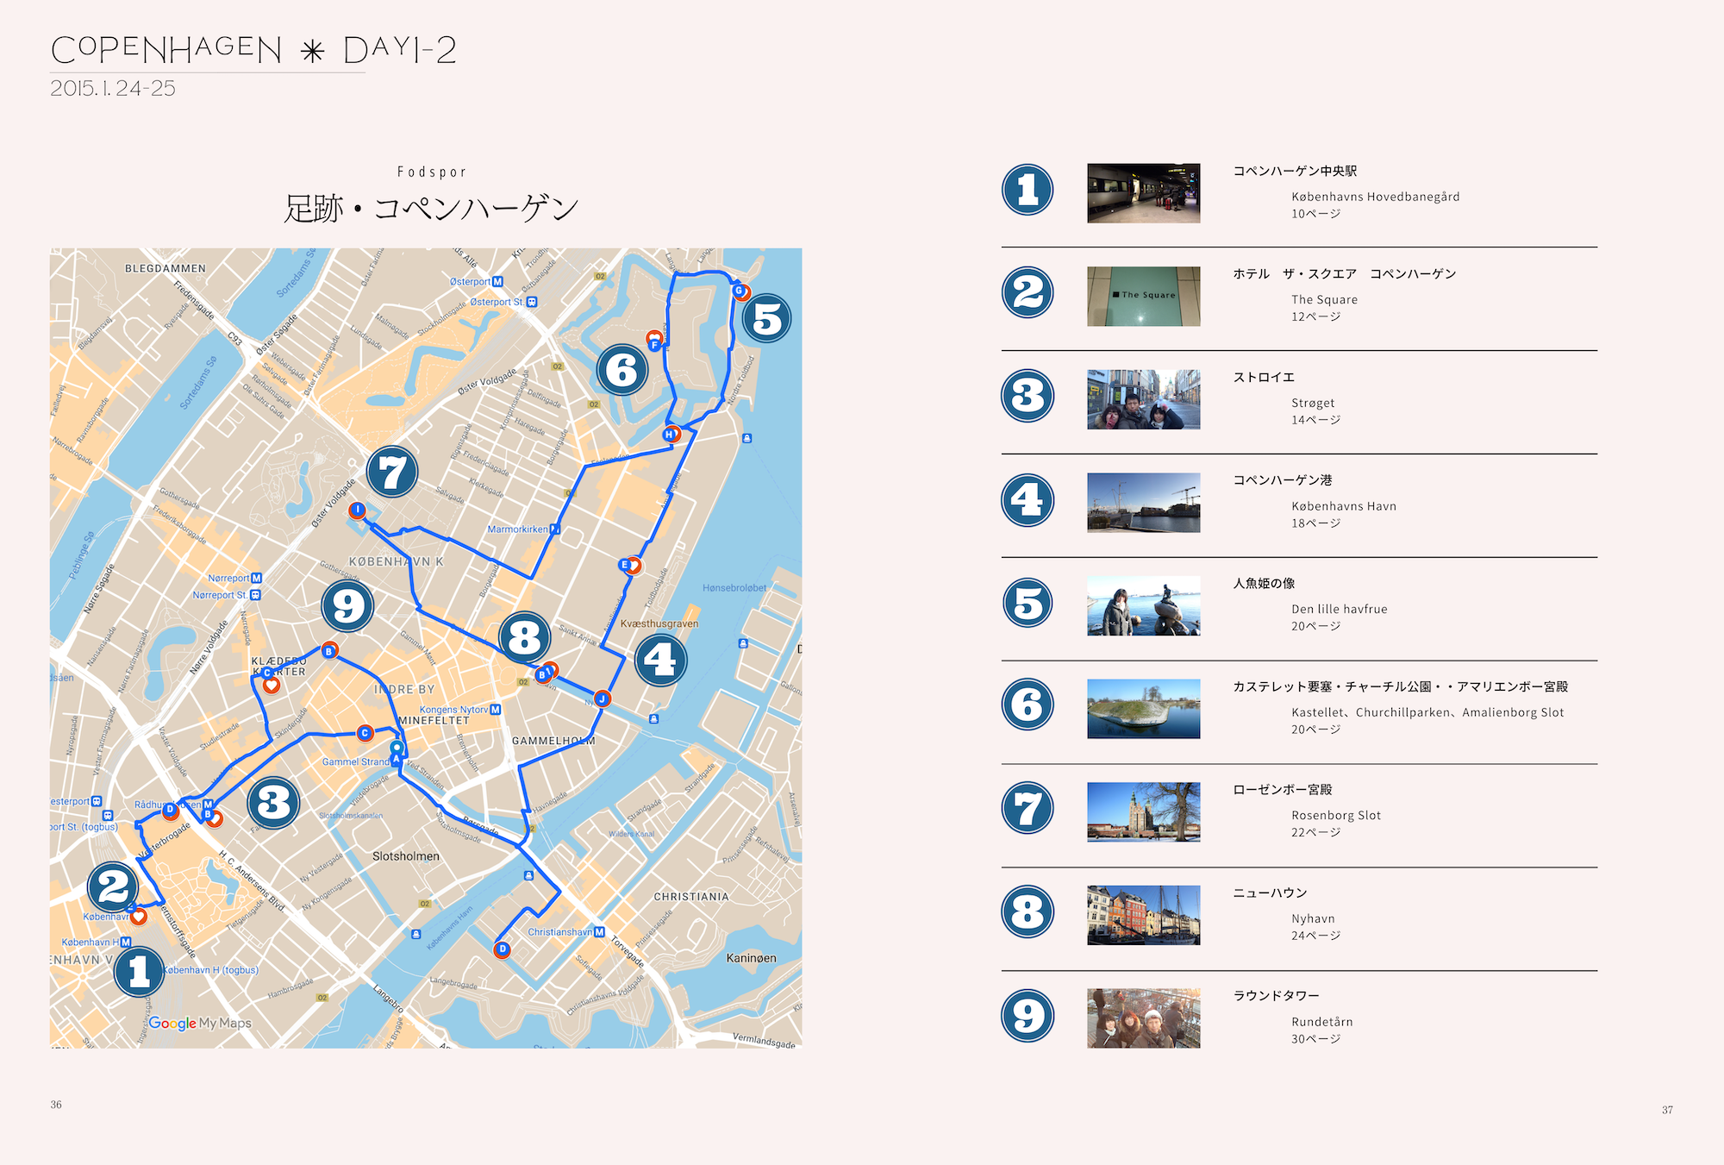Click the Rundetårn list entry text
The image size is (1724, 1165).
pyautogui.click(x=1321, y=1022)
